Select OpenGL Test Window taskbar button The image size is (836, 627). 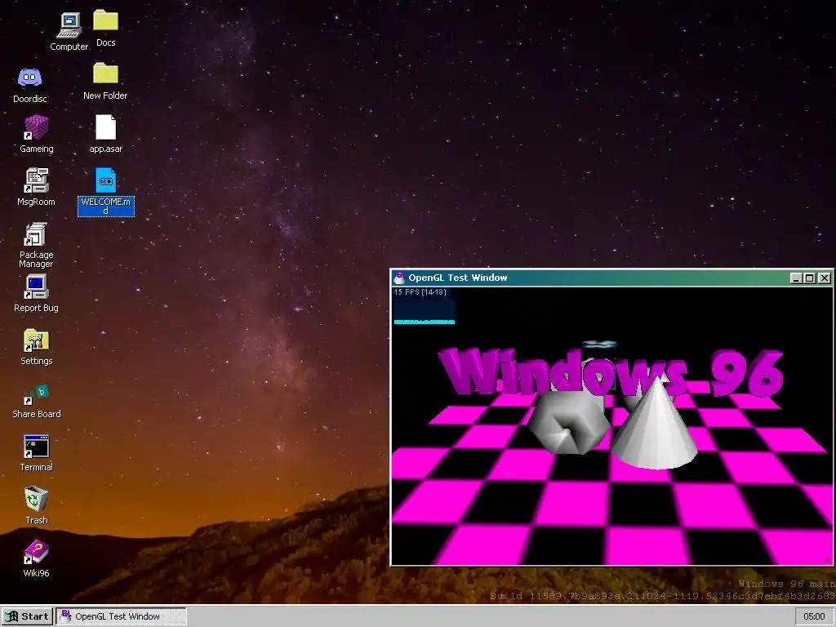pos(121,616)
